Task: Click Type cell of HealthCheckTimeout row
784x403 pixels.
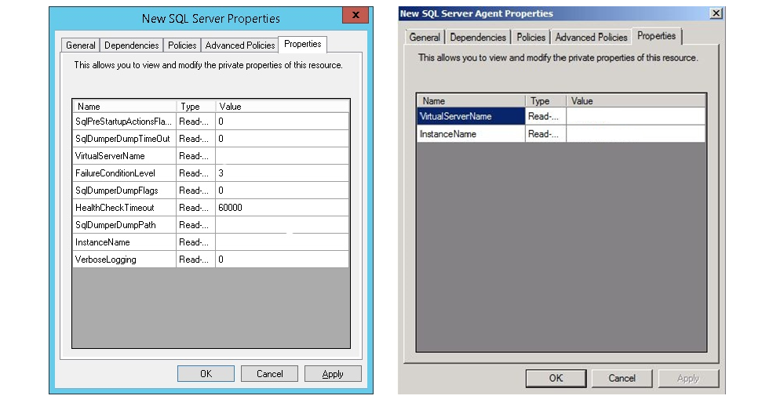Action: pyautogui.click(x=195, y=208)
